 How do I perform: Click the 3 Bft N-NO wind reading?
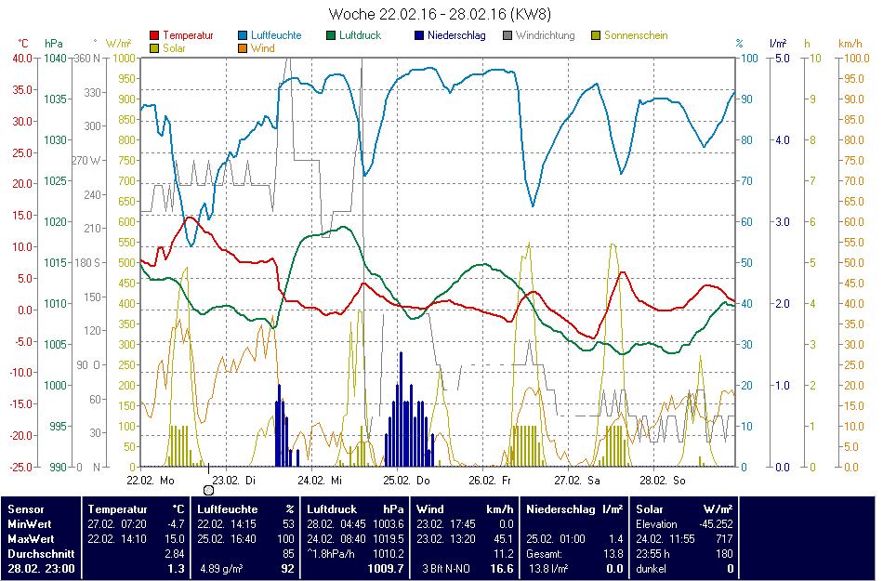(446, 569)
